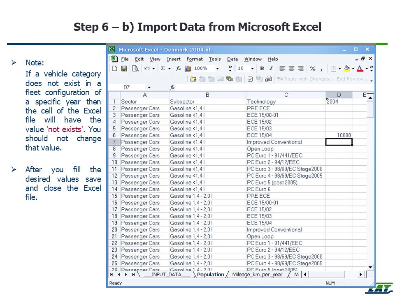
Task: Apply Percent Style format
Action: (x=313, y=69)
